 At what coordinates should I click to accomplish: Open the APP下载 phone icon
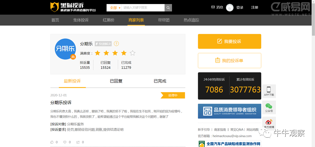point(269,91)
